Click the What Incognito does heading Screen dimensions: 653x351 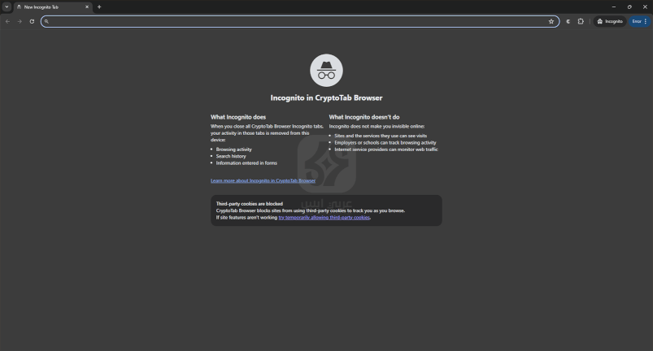[238, 117]
